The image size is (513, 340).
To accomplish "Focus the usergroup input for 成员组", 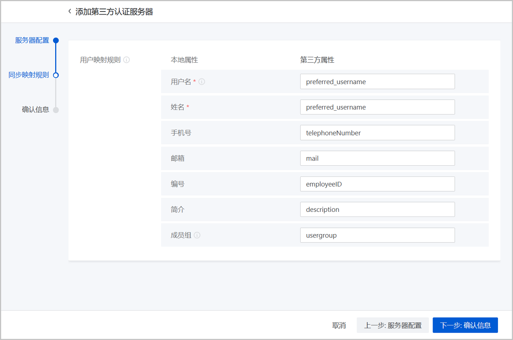I will [x=377, y=235].
